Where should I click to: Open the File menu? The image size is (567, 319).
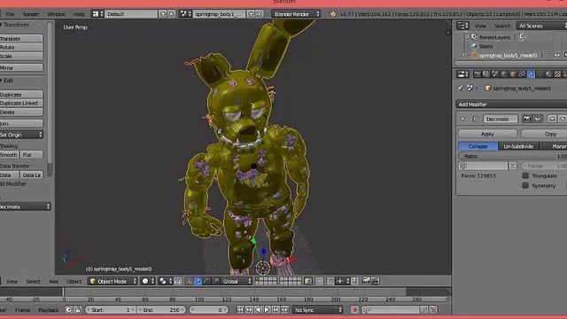click(10, 14)
